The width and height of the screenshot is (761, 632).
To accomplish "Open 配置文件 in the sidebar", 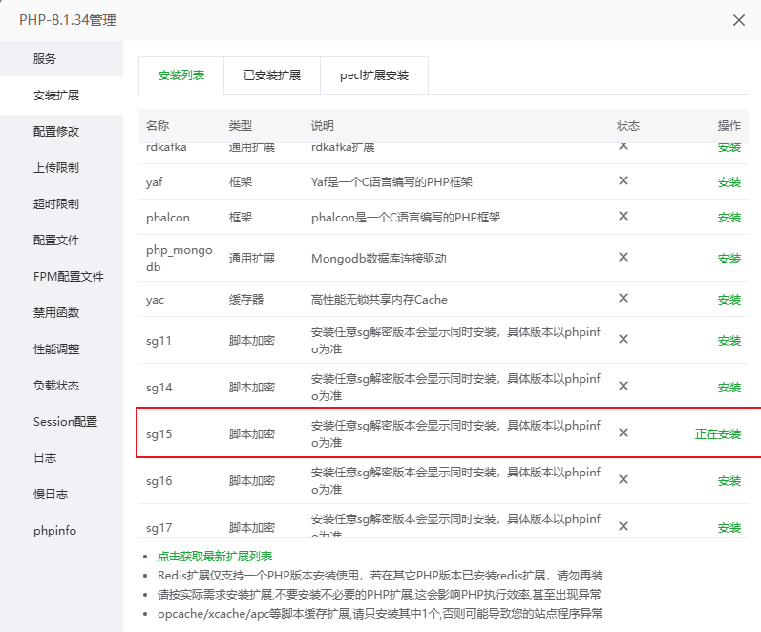I will (x=62, y=241).
